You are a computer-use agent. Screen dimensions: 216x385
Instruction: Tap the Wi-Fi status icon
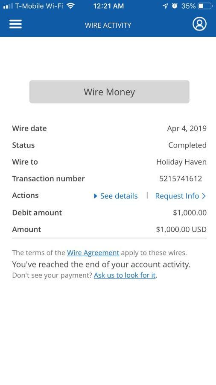(x=71, y=6)
